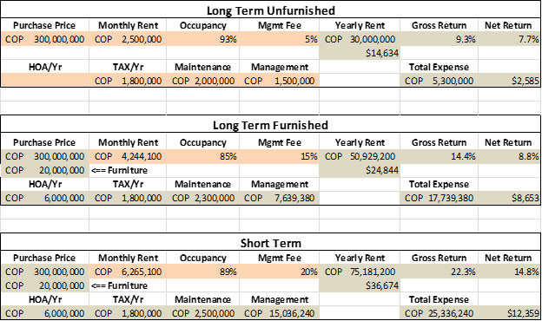Click the COP 5,300,000 total expense cell
This screenshot has width=542, height=321.
click(439, 81)
